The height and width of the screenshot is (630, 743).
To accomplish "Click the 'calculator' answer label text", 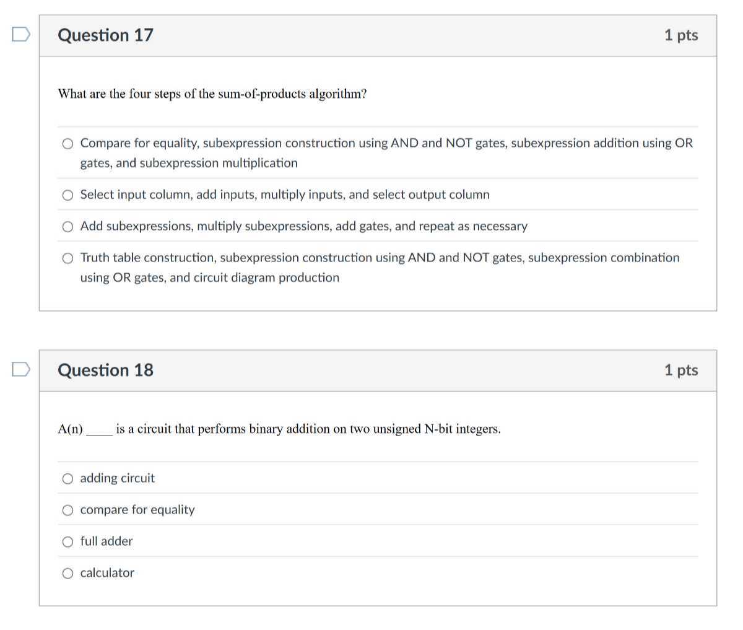I will click(107, 573).
